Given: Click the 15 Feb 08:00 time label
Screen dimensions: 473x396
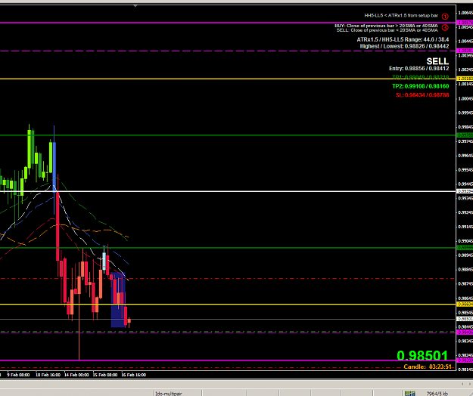Looking at the screenshot, I should [x=105, y=375].
